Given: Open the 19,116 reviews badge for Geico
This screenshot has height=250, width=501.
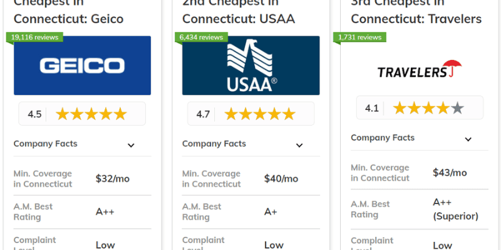Looking at the screenshot, I should (x=34, y=37).
